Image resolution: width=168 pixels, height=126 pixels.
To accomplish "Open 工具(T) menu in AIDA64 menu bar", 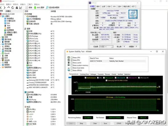I will point(30,4).
